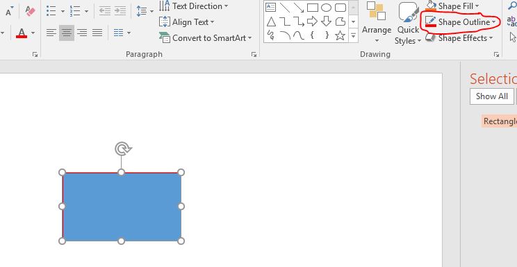Click Show All in Selection pane
The width and height of the screenshot is (517, 267).
point(491,96)
